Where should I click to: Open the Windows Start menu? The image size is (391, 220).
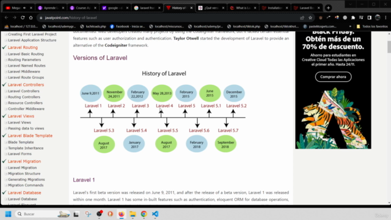pos(8,214)
